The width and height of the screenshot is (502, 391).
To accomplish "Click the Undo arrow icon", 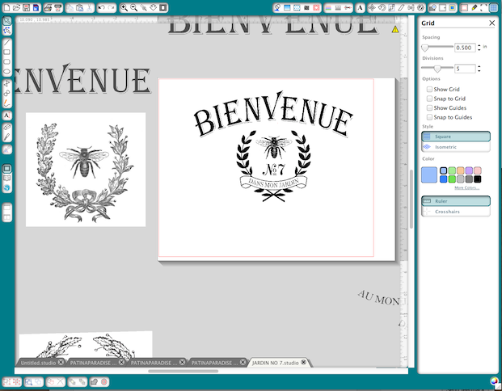I will [102, 7].
